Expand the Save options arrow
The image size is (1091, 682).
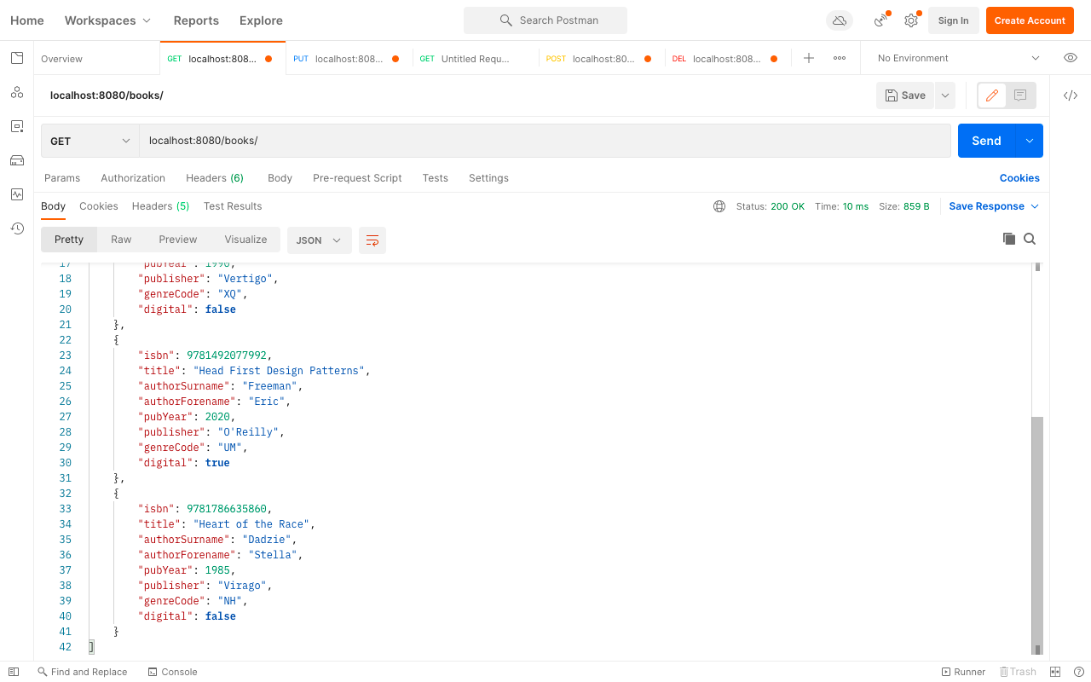coord(945,95)
